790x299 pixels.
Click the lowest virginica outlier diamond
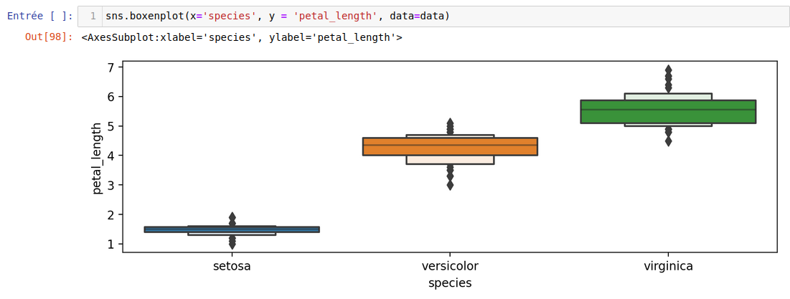669,141
